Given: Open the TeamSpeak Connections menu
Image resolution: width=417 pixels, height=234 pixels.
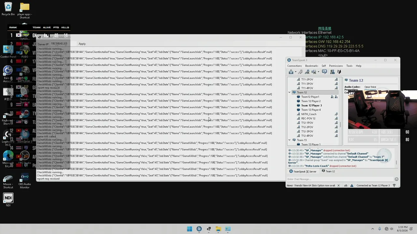Looking at the screenshot, I should click(295, 66).
